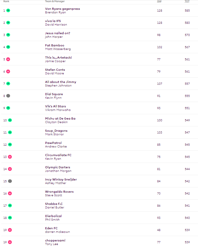Image resolution: width=198 pixels, height=248 pixels.
Task: Click grey movement dot for Incy Winksy Sneijder
Action: tap(10, 181)
